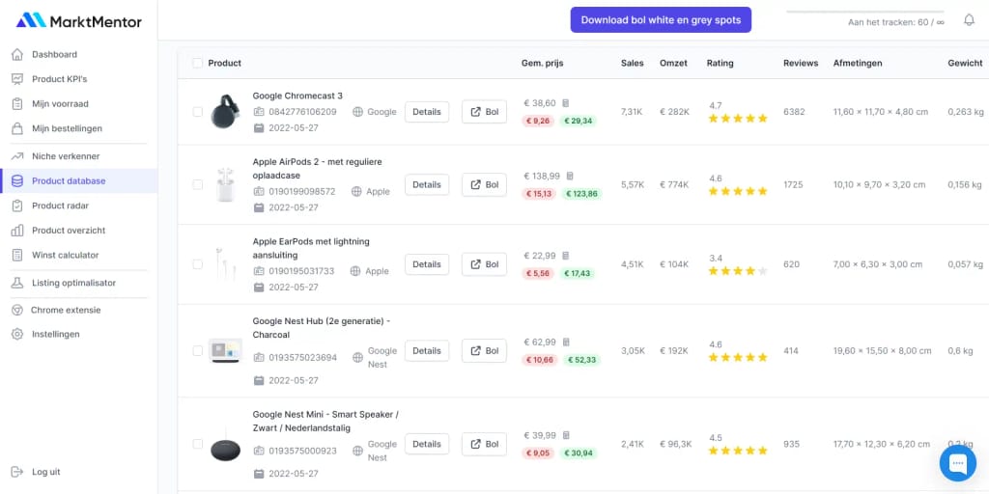Viewport: 989px width, 494px height.
Task: Open the chat support bubble
Action: (x=957, y=464)
